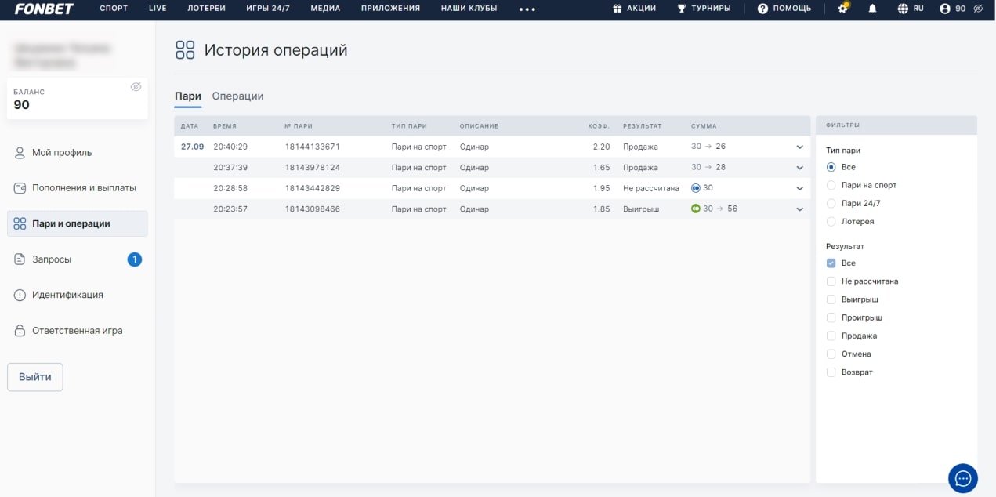Open the live chat bubble button

[x=963, y=478]
